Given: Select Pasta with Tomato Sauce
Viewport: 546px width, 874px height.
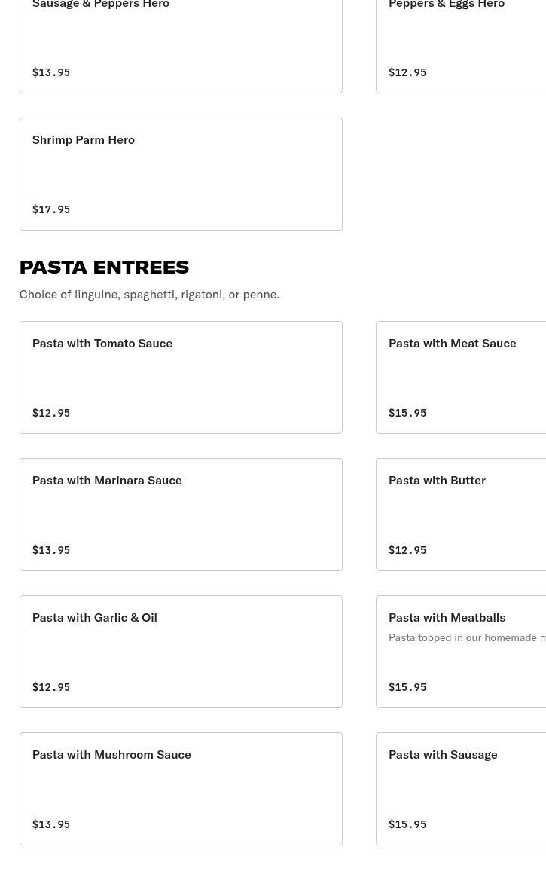Looking at the screenshot, I should click(x=181, y=377).
